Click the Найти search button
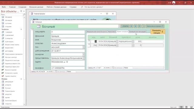 click(125, 26)
